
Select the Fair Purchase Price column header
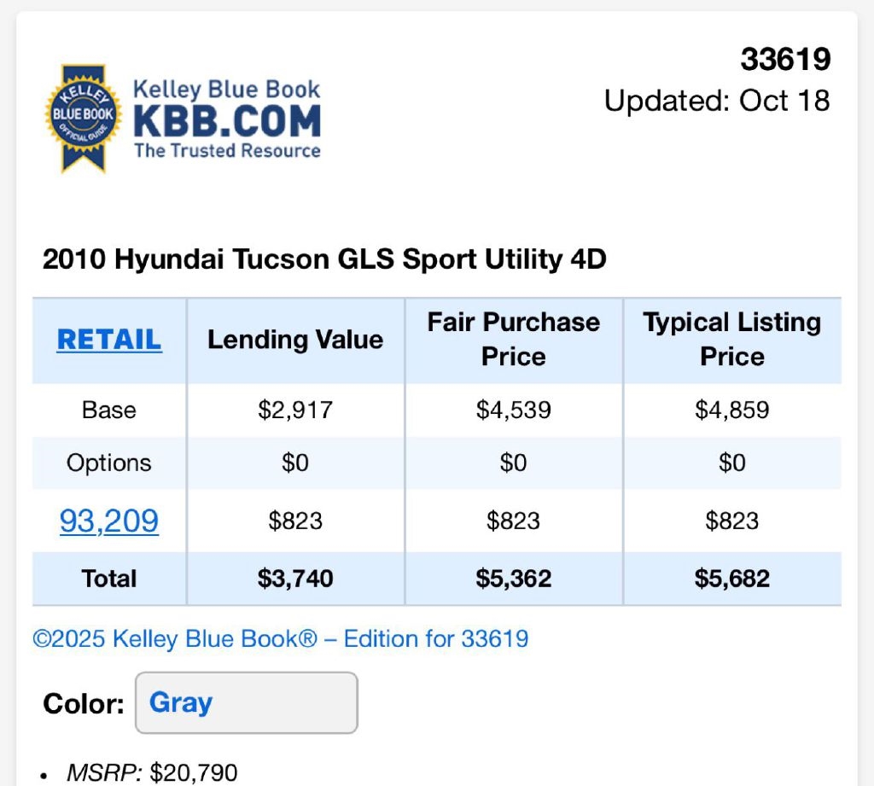pos(514,339)
